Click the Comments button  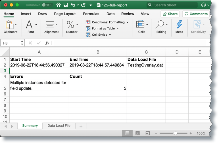pyautogui.click(x=196, y=14)
